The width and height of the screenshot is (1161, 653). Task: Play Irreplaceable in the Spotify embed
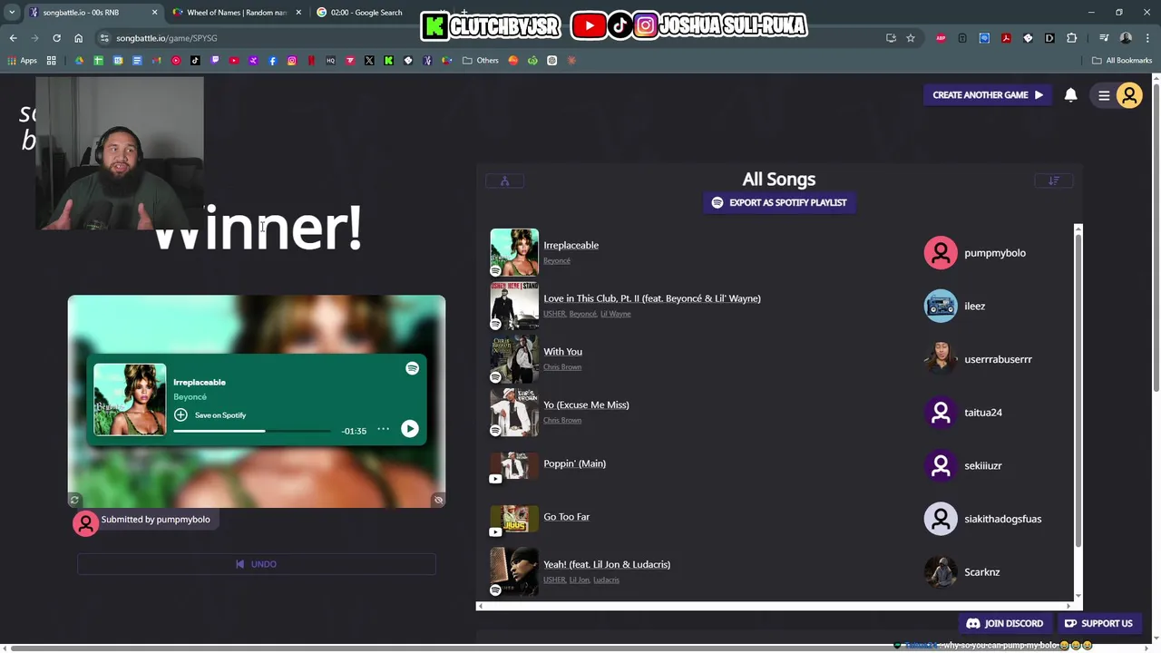(x=410, y=429)
